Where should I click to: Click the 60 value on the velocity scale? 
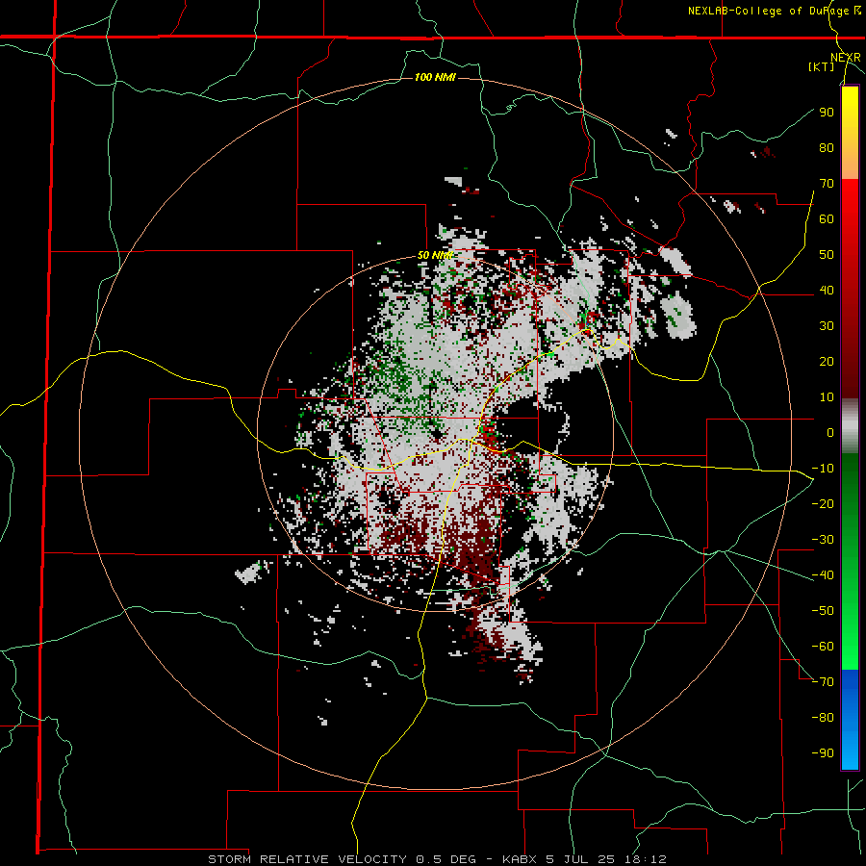pyautogui.click(x=827, y=219)
